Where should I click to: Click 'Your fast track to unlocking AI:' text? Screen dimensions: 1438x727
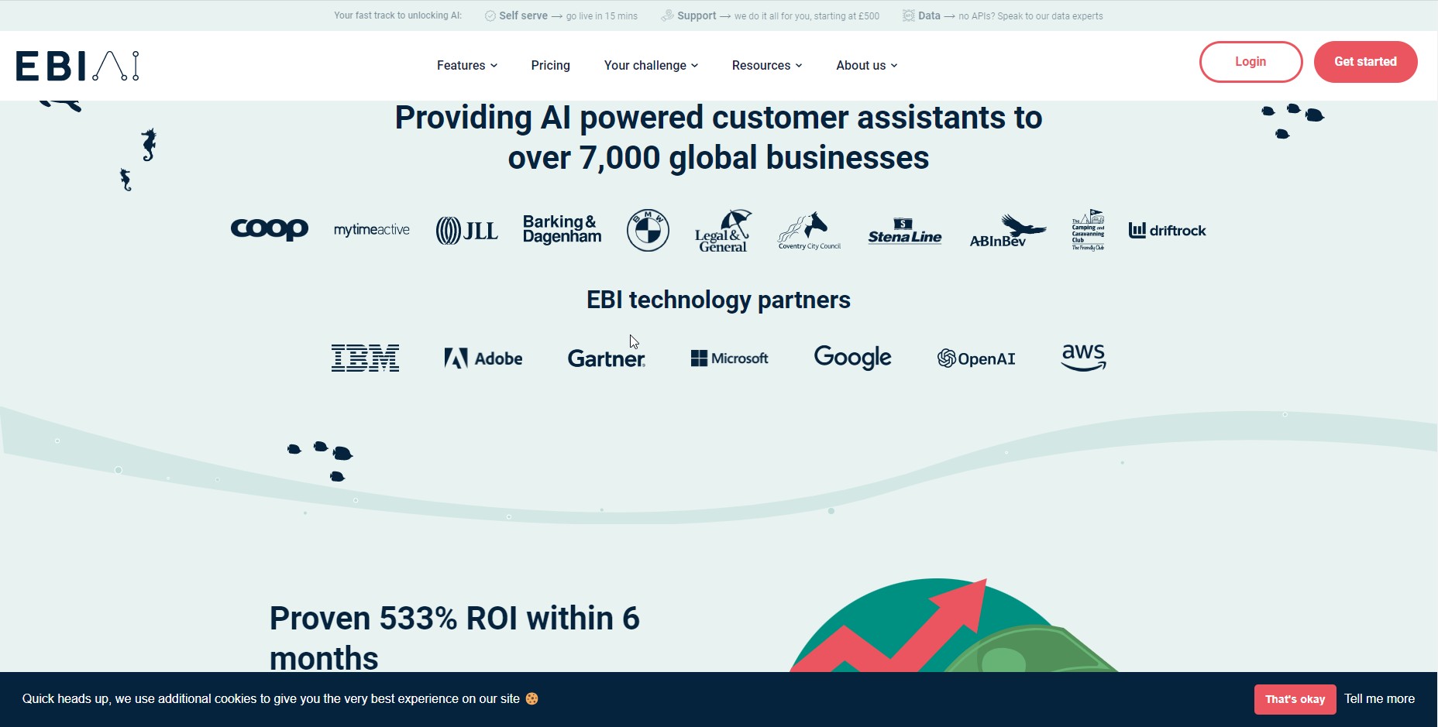click(397, 15)
